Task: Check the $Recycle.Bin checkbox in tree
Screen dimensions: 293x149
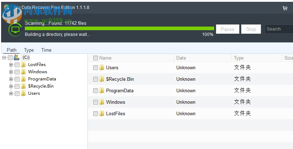Action: pos(17,86)
